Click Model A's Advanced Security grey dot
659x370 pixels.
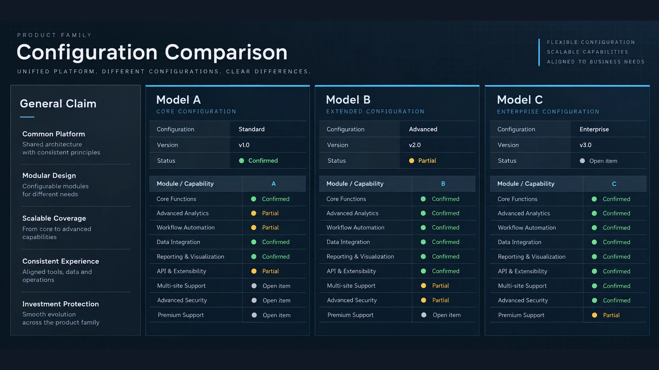click(254, 300)
